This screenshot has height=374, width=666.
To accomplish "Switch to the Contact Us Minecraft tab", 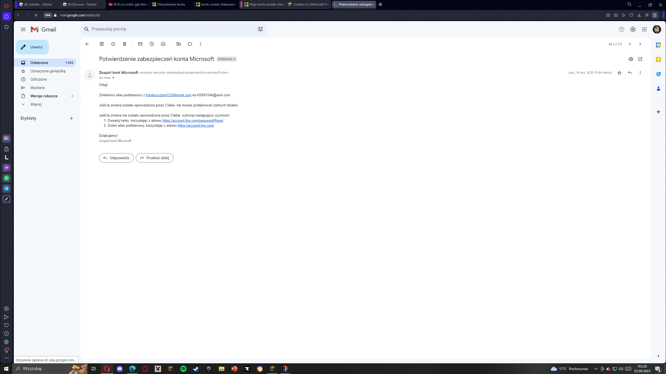I will click(309, 4).
